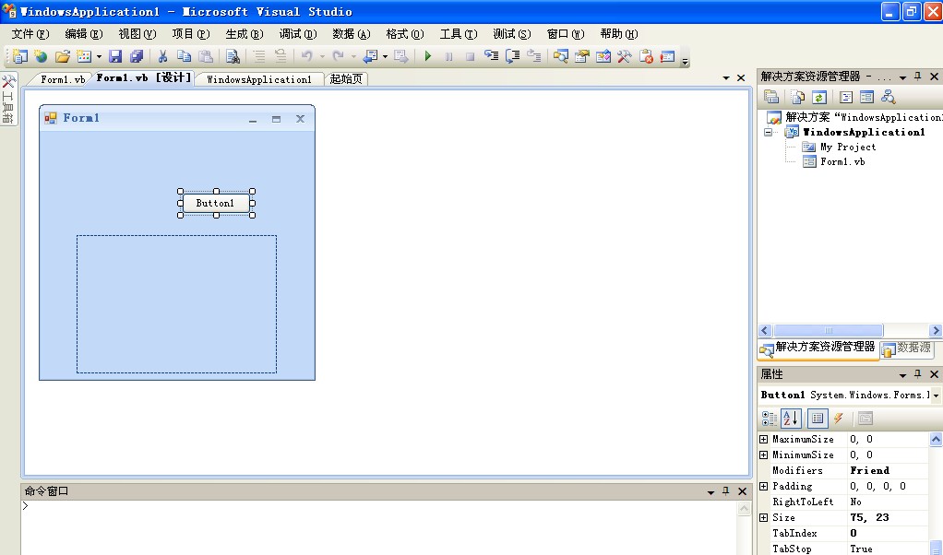This screenshot has width=943, height=555.
Task: Click the Form1 title bar in designer
Action: coord(177,118)
